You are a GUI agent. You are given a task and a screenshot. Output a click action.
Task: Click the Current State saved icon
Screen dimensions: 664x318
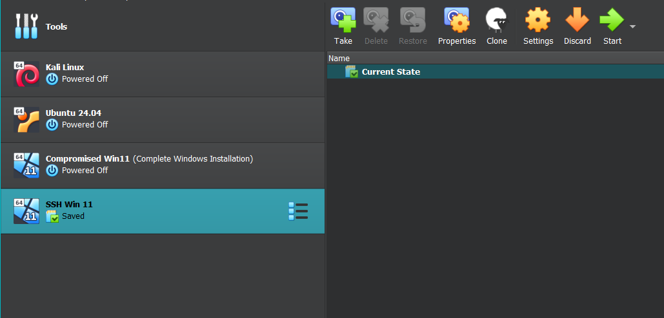point(352,72)
